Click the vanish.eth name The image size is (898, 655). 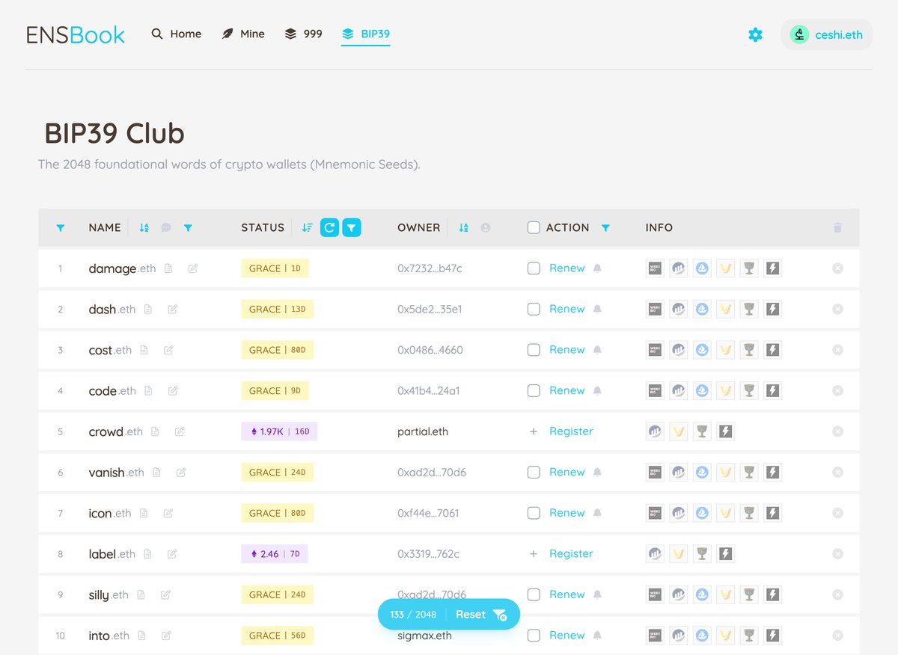[116, 473]
